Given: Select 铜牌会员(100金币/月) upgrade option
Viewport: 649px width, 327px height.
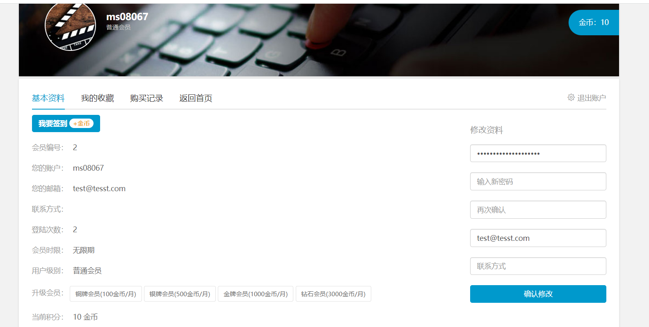Looking at the screenshot, I should tap(106, 294).
